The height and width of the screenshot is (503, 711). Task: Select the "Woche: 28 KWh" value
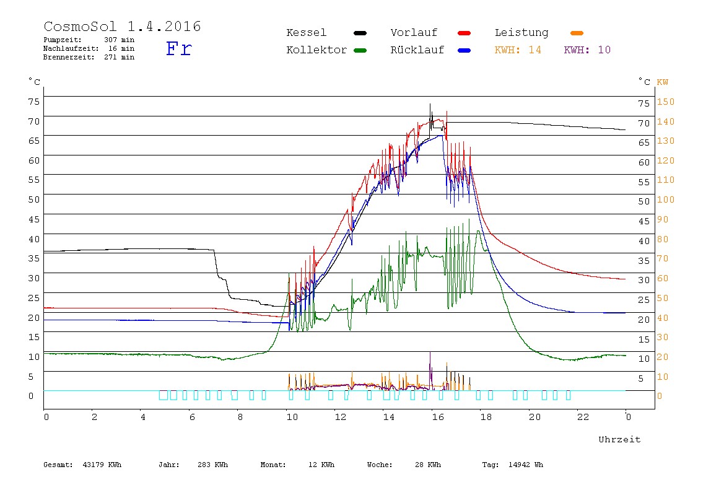(404, 465)
